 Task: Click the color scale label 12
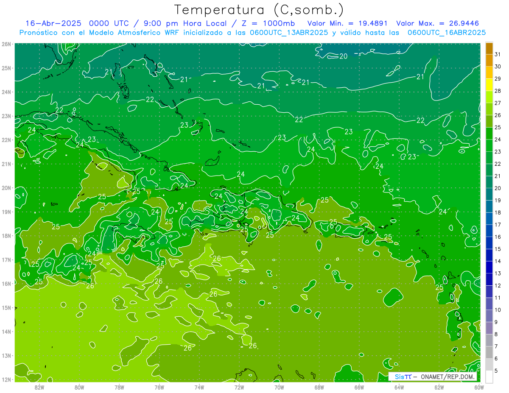[x=498, y=286]
